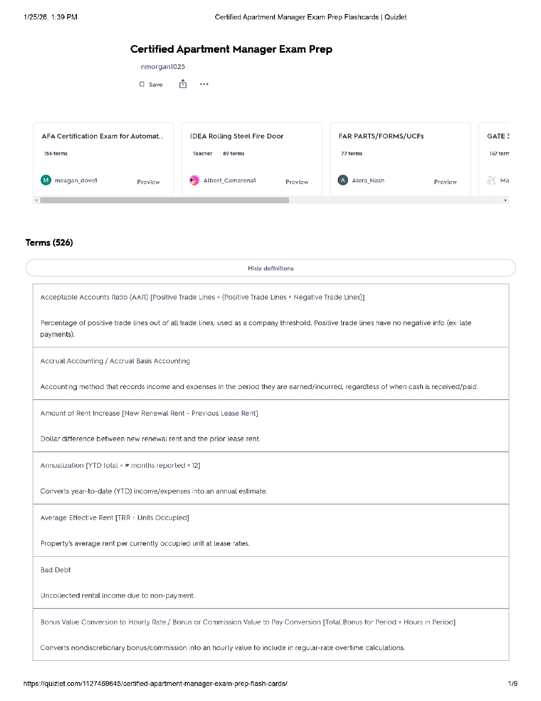541x701 pixels.
Task: Click Albert_Camarena1's pink avatar icon
Action: pyautogui.click(x=194, y=180)
